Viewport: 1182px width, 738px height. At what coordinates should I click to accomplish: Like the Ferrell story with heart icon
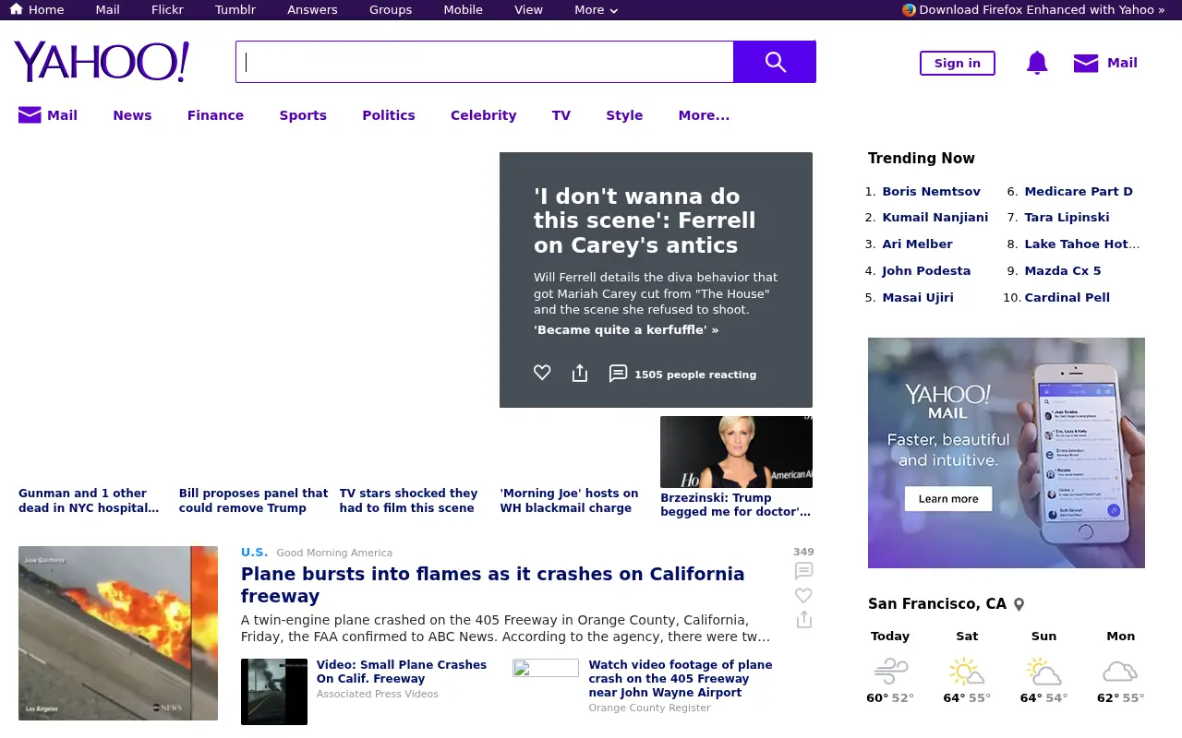tap(542, 373)
